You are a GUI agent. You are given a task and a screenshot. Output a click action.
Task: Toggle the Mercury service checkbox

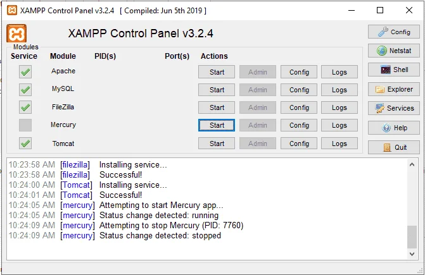pos(25,125)
